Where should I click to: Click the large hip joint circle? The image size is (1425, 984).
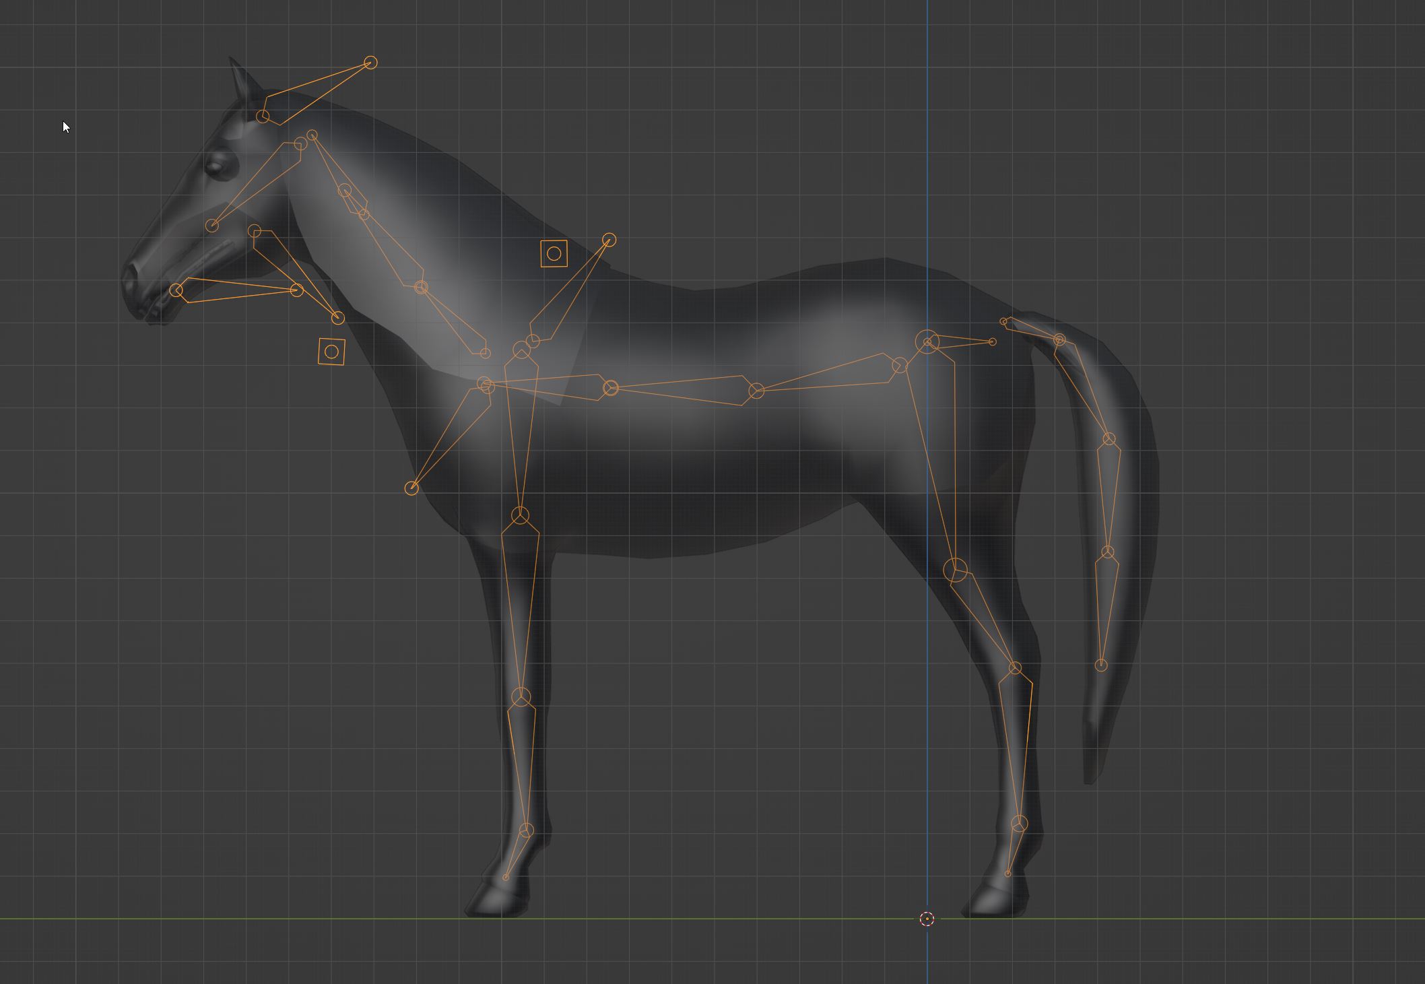coord(927,342)
